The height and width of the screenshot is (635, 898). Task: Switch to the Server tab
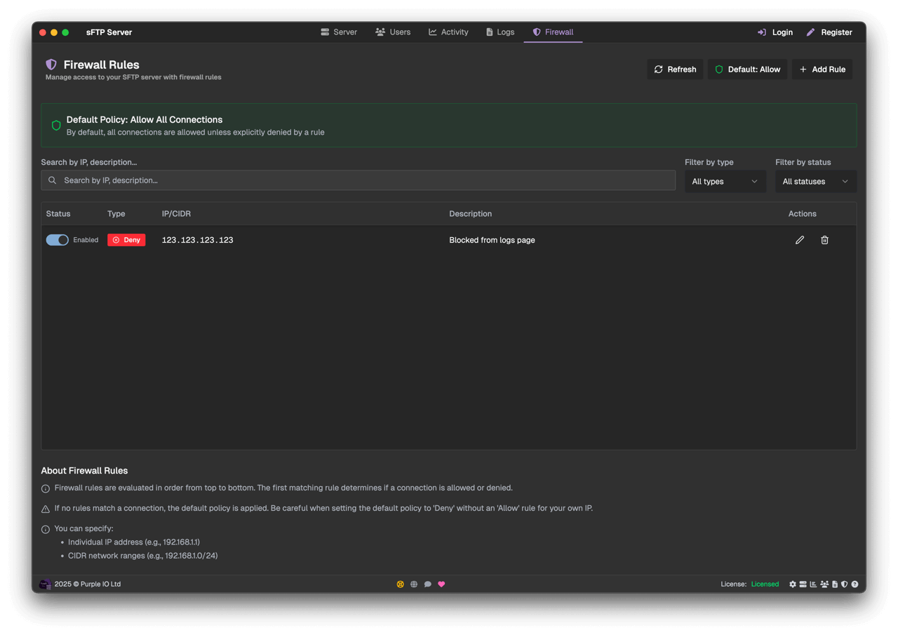[339, 32]
